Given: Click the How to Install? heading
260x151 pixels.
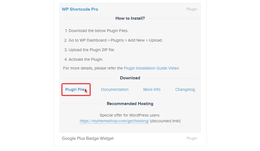Looking at the screenshot, I should point(130,18).
